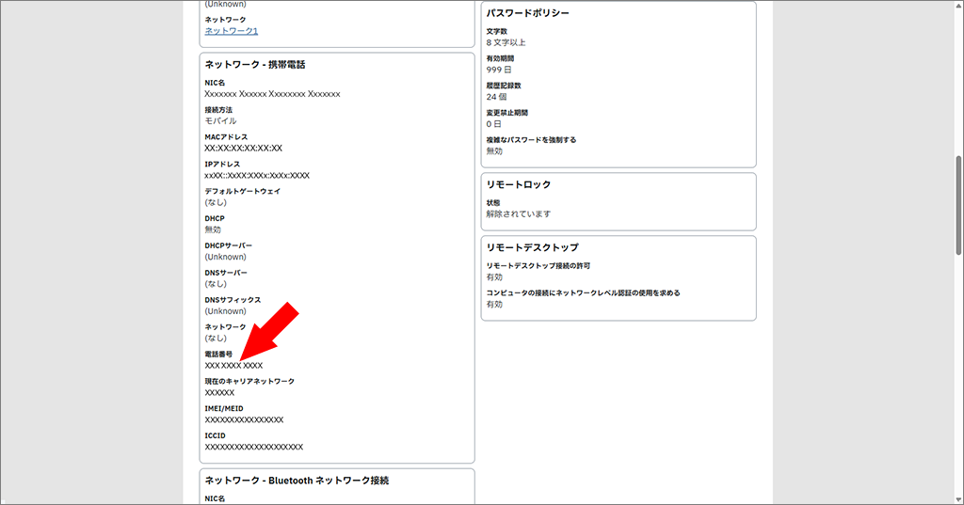Screen dimensions: 964x505
Task: Click the リモートロック section heading
Action: 519,184
